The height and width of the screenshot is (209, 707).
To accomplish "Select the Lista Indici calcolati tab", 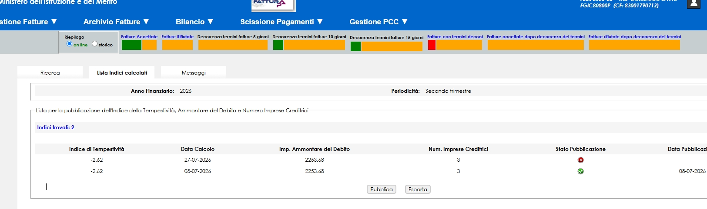I will tap(122, 72).
